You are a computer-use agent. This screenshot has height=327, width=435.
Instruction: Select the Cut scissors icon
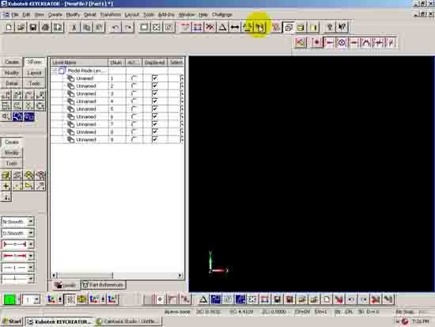click(74, 28)
